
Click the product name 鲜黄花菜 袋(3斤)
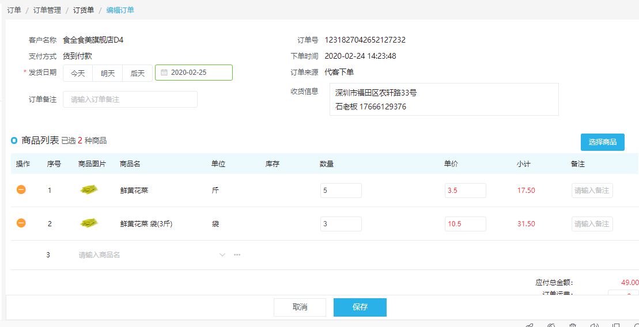click(x=146, y=224)
